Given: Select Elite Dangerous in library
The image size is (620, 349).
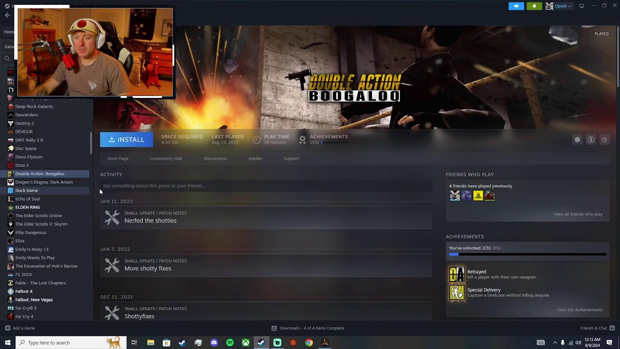Looking at the screenshot, I should [x=31, y=233].
